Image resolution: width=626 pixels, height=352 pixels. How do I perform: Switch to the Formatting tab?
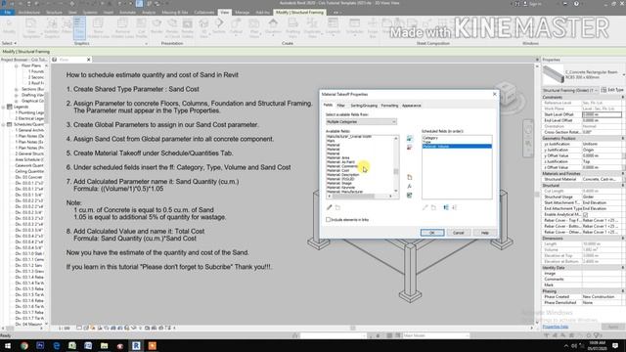(389, 106)
